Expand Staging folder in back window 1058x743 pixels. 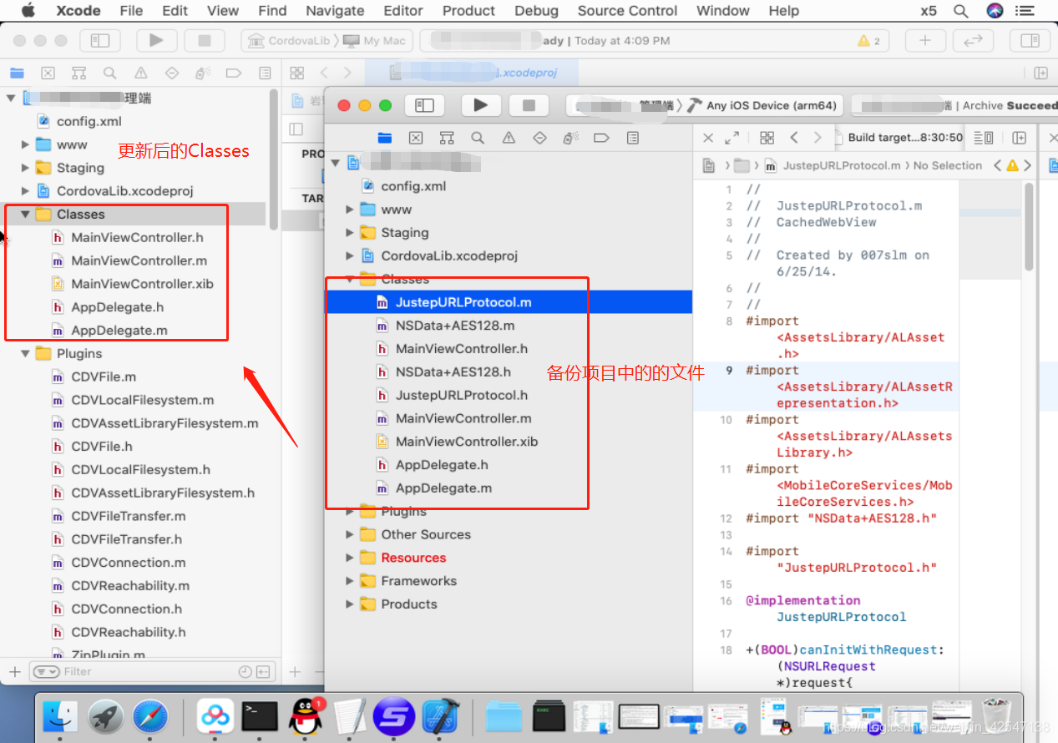[x=26, y=168]
